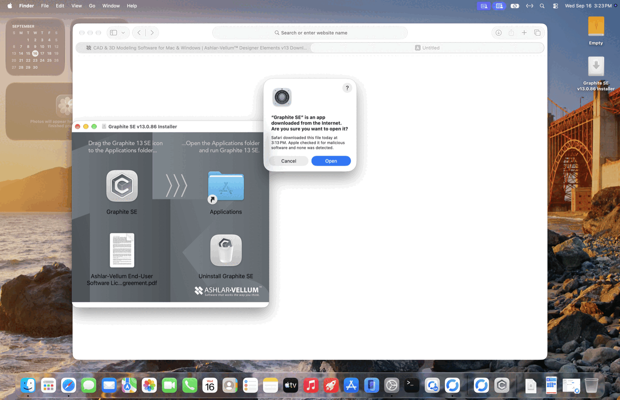Click the Spotlight search icon in the menu bar
This screenshot has width=620, height=400.
542,6
